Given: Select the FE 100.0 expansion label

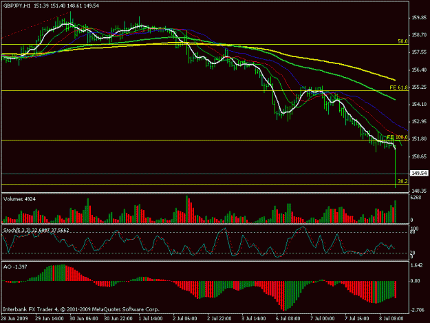Looking at the screenshot, I should tap(397, 137).
